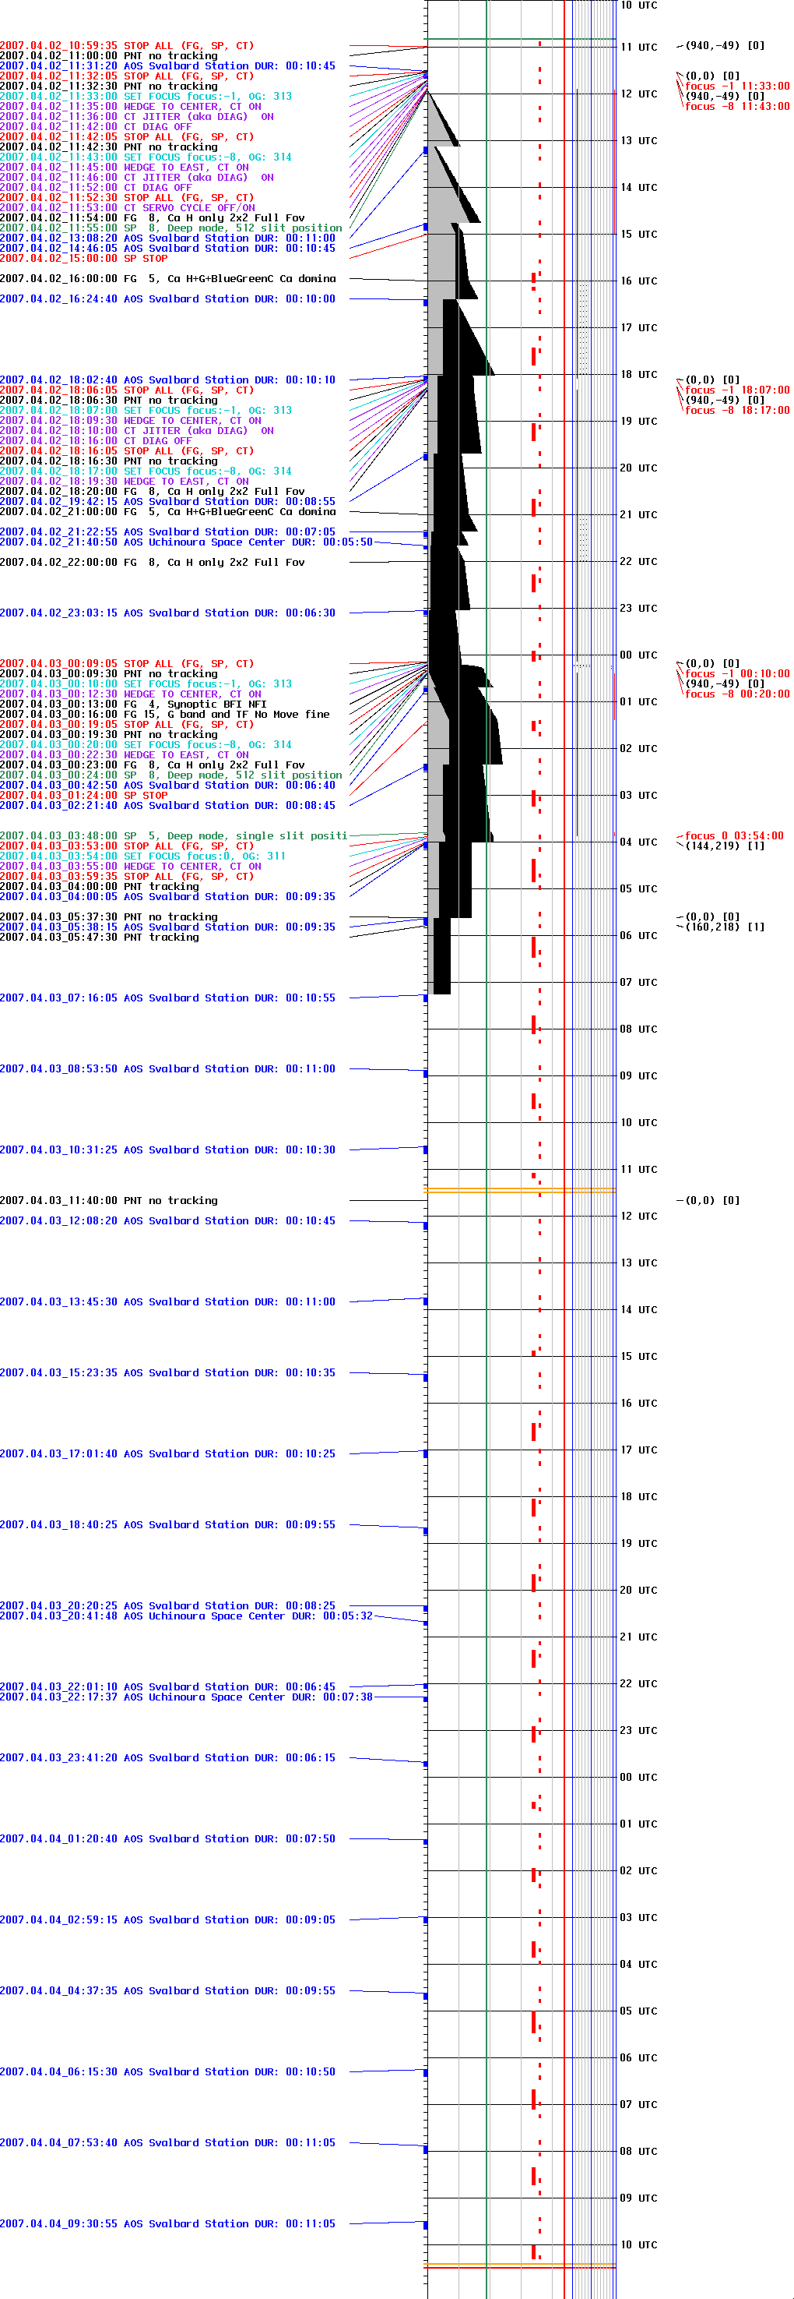Select the 2007.04.03_00:13:00 FG 4 Synoptic entry
This screenshot has height=2299, width=794.
[x=134, y=705]
